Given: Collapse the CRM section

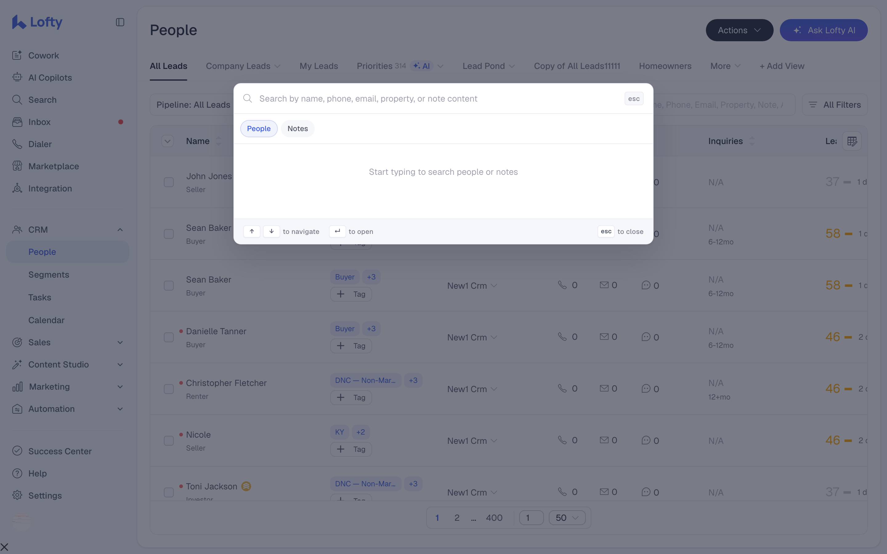Looking at the screenshot, I should (x=120, y=230).
